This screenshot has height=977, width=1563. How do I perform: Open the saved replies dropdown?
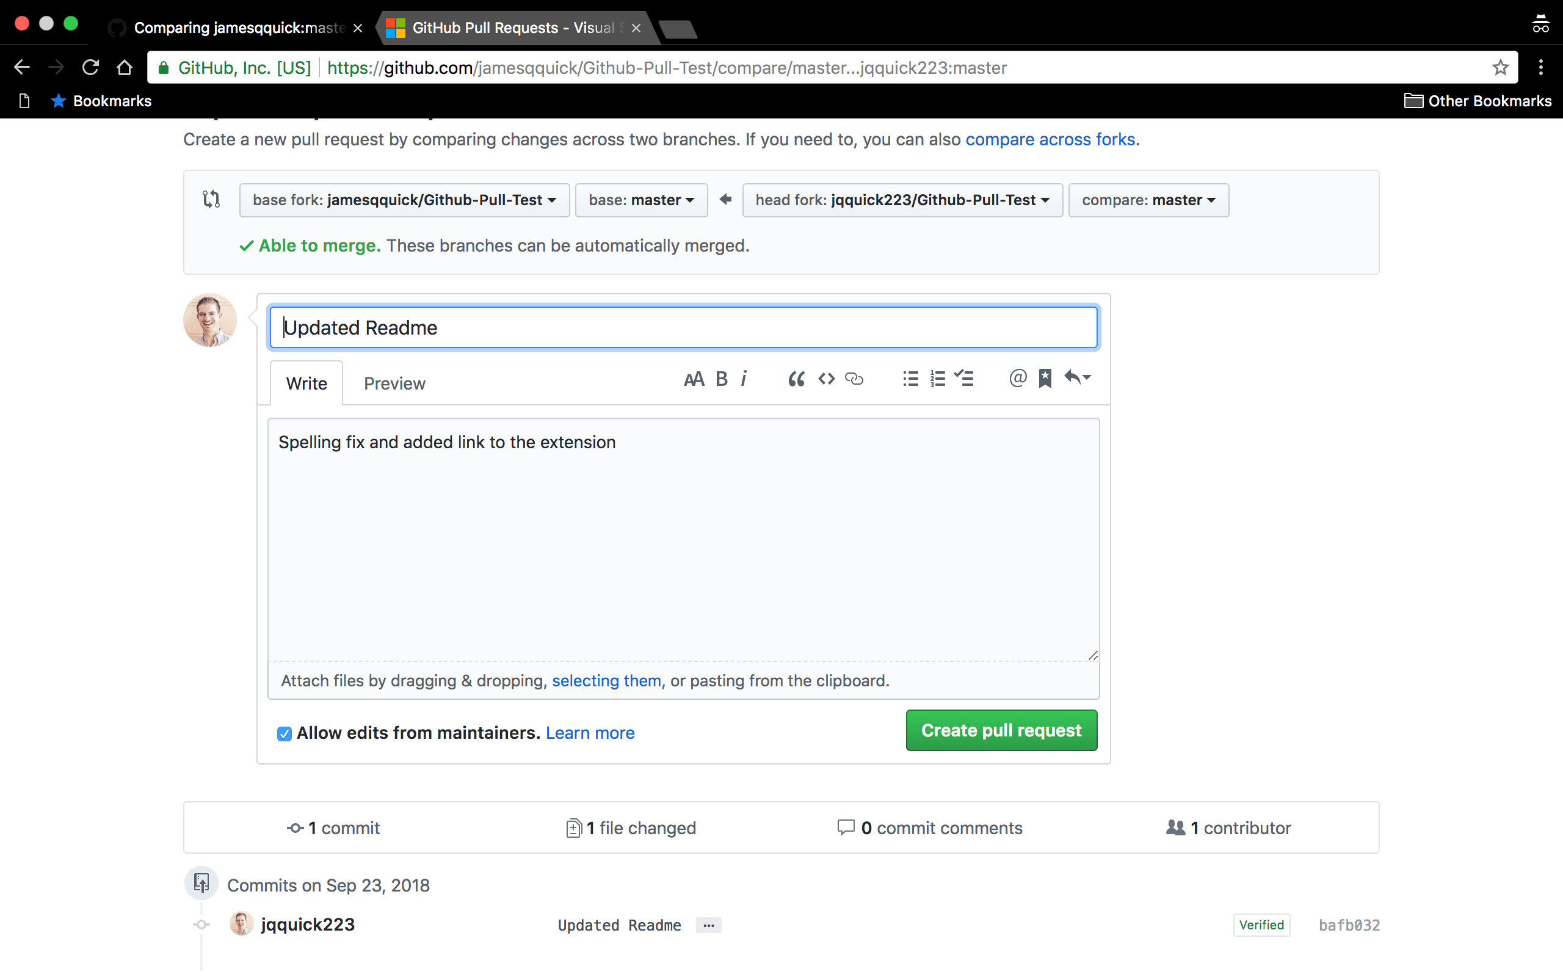click(x=1077, y=377)
